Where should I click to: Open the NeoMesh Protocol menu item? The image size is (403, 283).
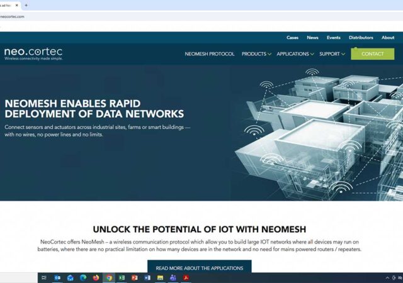click(x=210, y=54)
